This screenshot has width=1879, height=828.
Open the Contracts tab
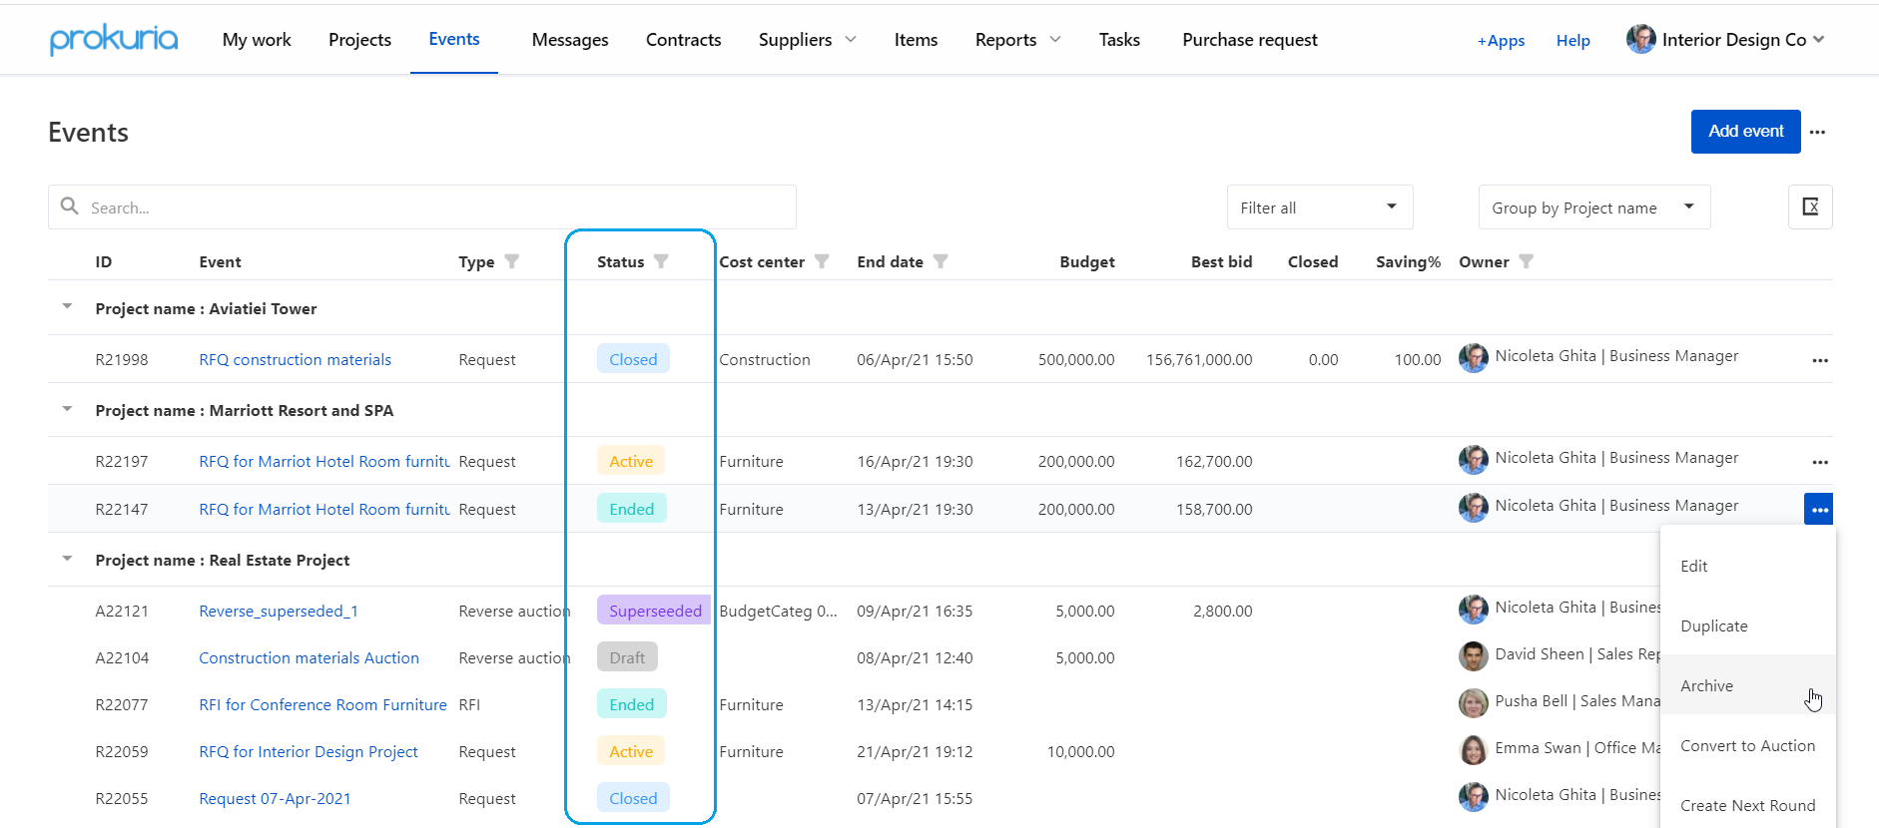(x=683, y=40)
